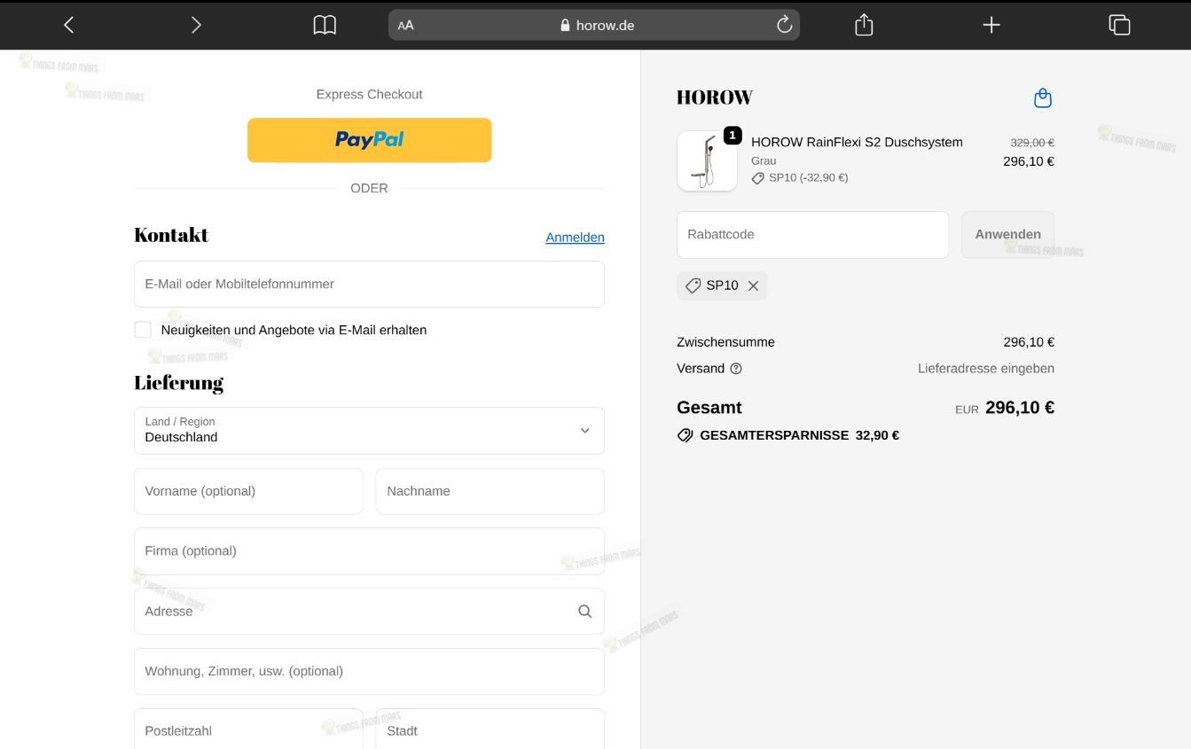
Task: Click the Lieferadresse eingeben text
Action: tap(986, 369)
